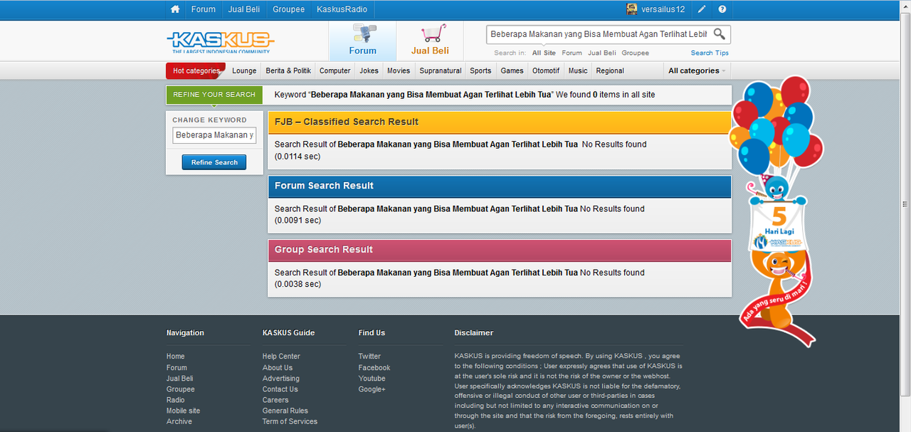This screenshot has height=432, width=911.
Task: Open Mobile site link in footer
Action: click(184, 411)
